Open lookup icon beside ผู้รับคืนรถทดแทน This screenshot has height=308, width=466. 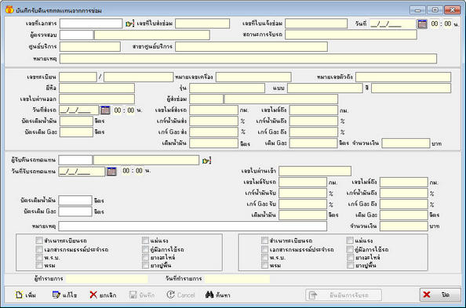pos(206,161)
